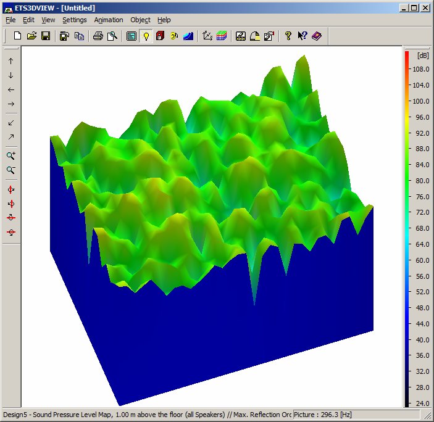Click the top red rotate-axis icon
The width and height of the screenshot is (434, 422).
(x=11, y=189)
